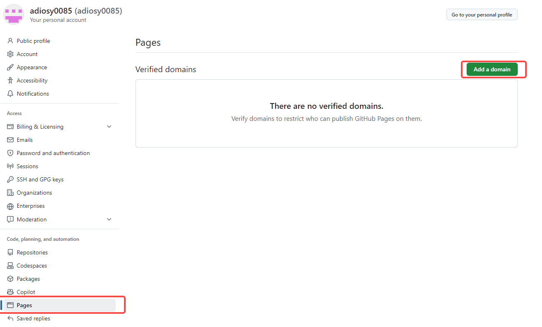The width and height of the screenshot is (542, 327).
Task: Click the Add a domain button
Action: pos(492,69)
